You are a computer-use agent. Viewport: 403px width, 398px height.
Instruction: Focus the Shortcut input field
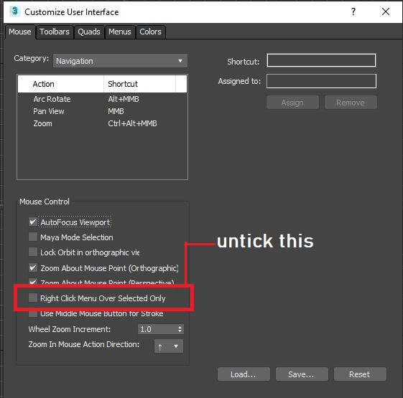tap(321, 60)
